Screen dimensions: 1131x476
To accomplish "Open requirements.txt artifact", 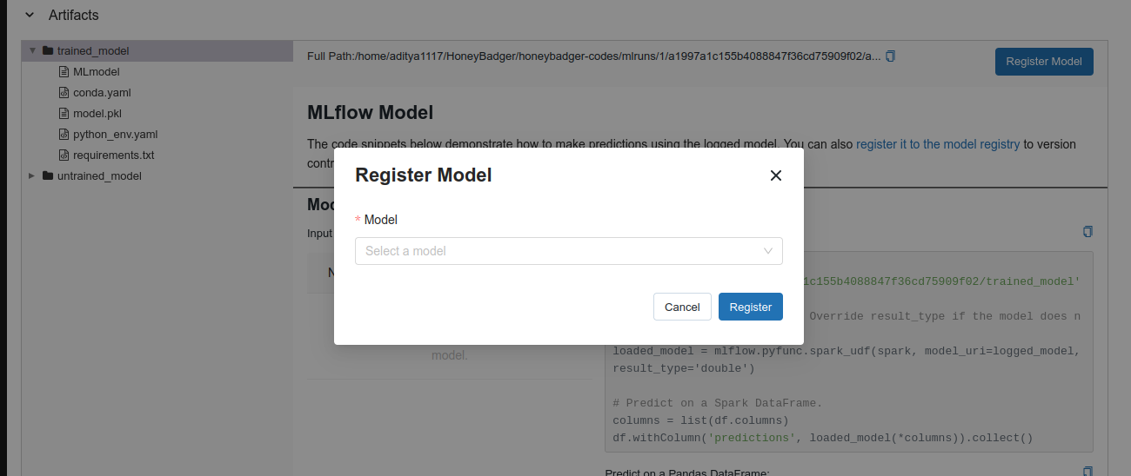I will point(114,155).
